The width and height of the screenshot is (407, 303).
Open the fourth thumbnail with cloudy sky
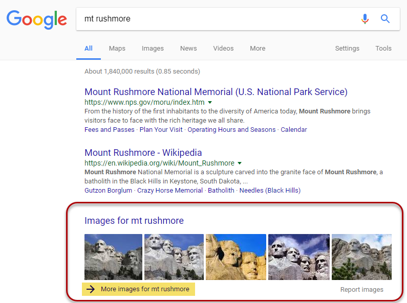299,257
